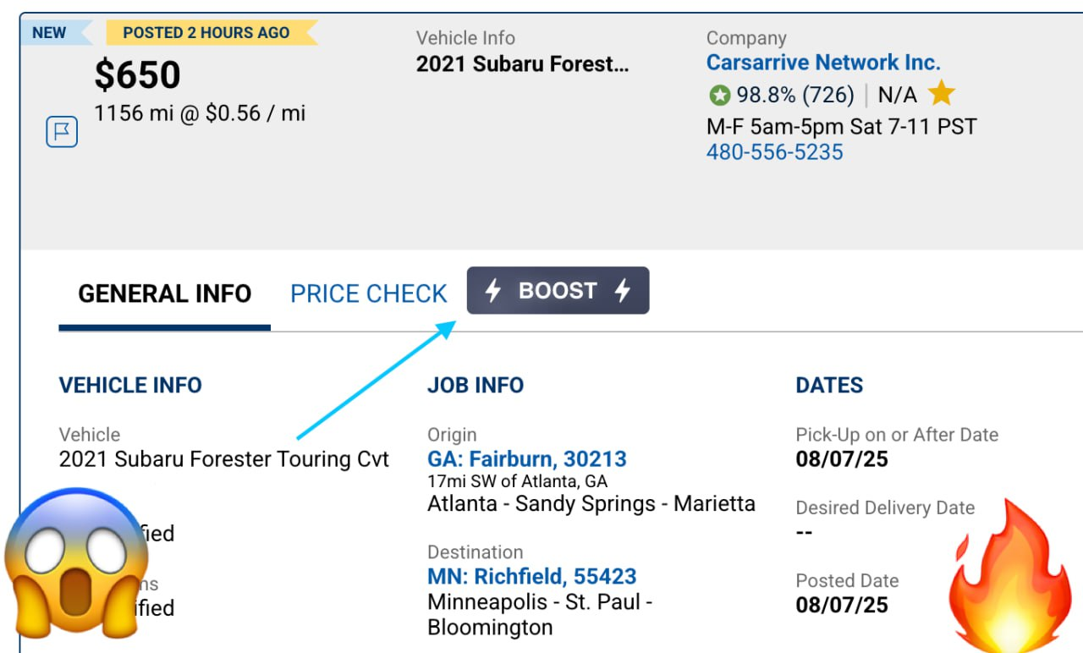Screen dimensions: 1083x653
Task: Click the blue arrow pointing at BOOST
Action: (377, 380)
